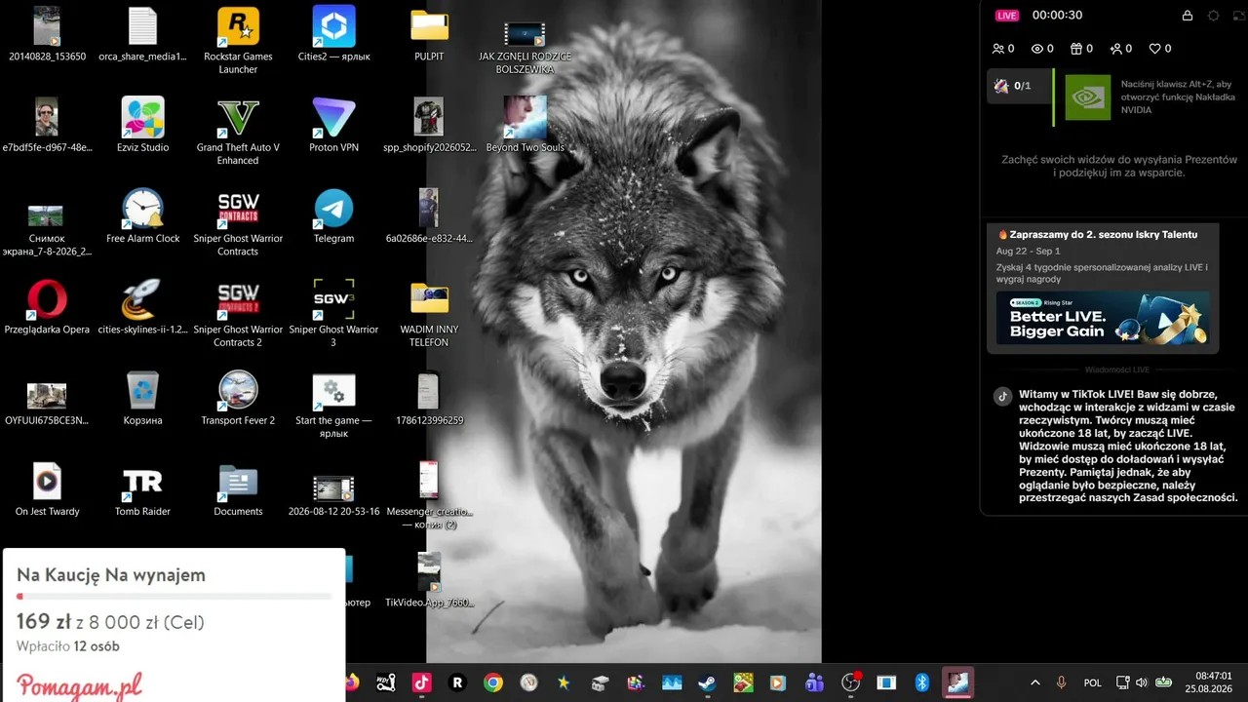Screen dimensions: 1248x702
Task: Open the Free Alarm Clock shortcut
Action: tap(142, 215)
